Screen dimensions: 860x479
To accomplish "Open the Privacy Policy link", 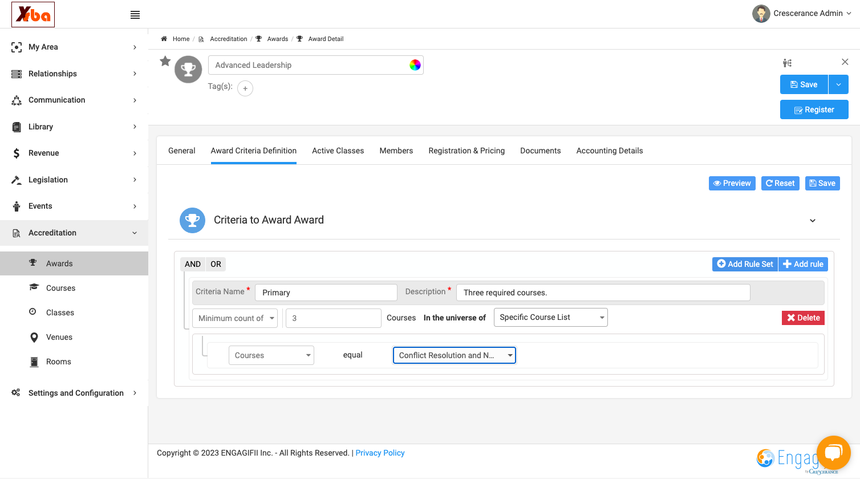I will [380, 453].
